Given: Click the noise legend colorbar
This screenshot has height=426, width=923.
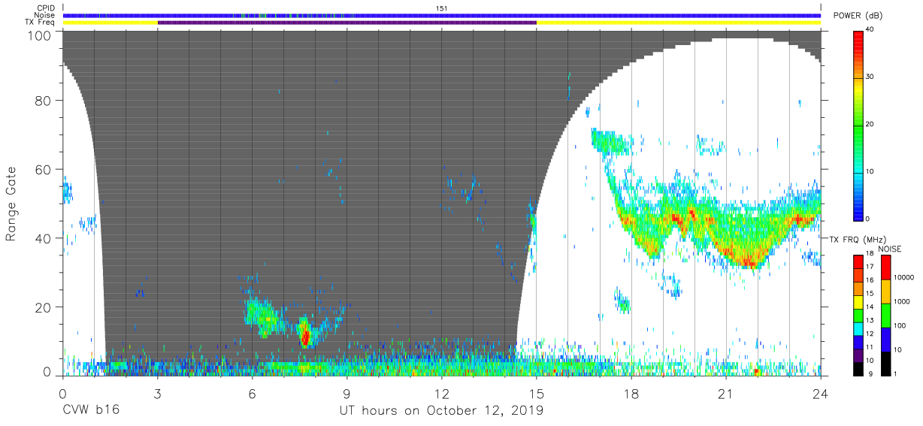Looking at the screenshot, I should 886,315.
